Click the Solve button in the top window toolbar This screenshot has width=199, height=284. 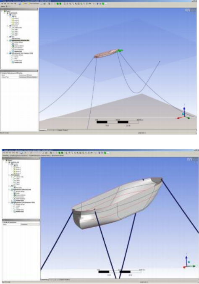[25, 4]
